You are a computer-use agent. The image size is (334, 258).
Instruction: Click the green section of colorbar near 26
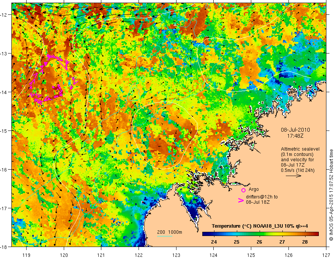pos(259,234)
